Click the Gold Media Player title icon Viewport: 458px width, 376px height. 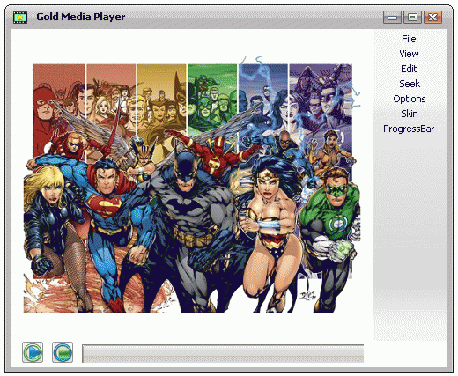[20, 18]
